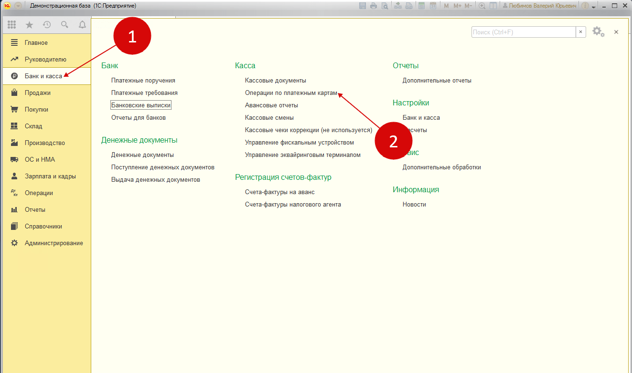The image size is (632, 373).
Task: Clear search with the x button
Action: click(581, 32)
